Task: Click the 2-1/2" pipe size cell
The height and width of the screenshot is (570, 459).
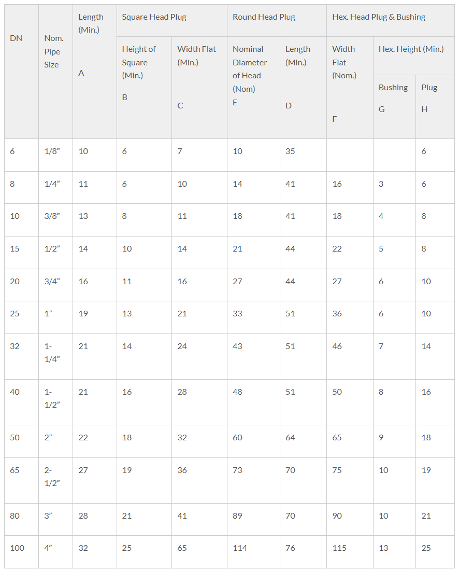Action: tap(55, 481)
